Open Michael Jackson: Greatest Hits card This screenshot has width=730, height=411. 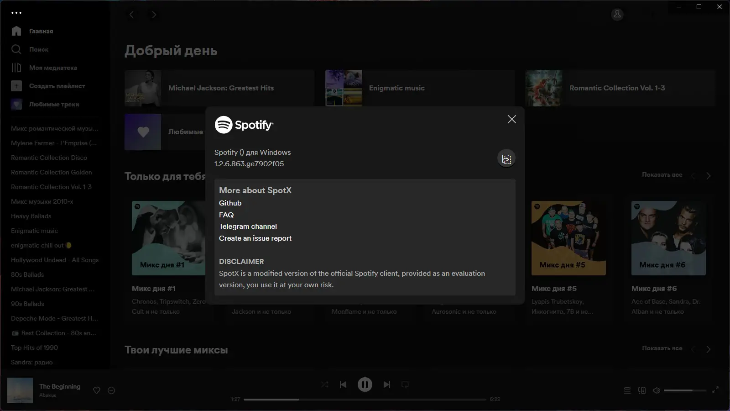click(219, 88)
